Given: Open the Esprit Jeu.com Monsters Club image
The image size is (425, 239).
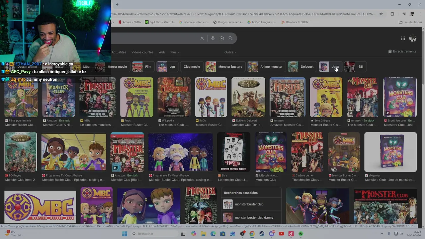Looking at the screenshot, I should (x=400, y=97).
